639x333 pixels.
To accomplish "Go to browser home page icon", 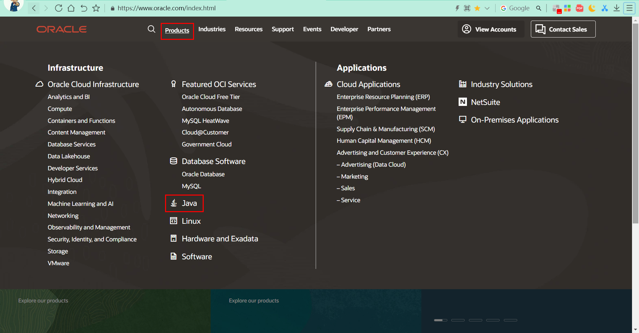I will [x=71, y=8].
